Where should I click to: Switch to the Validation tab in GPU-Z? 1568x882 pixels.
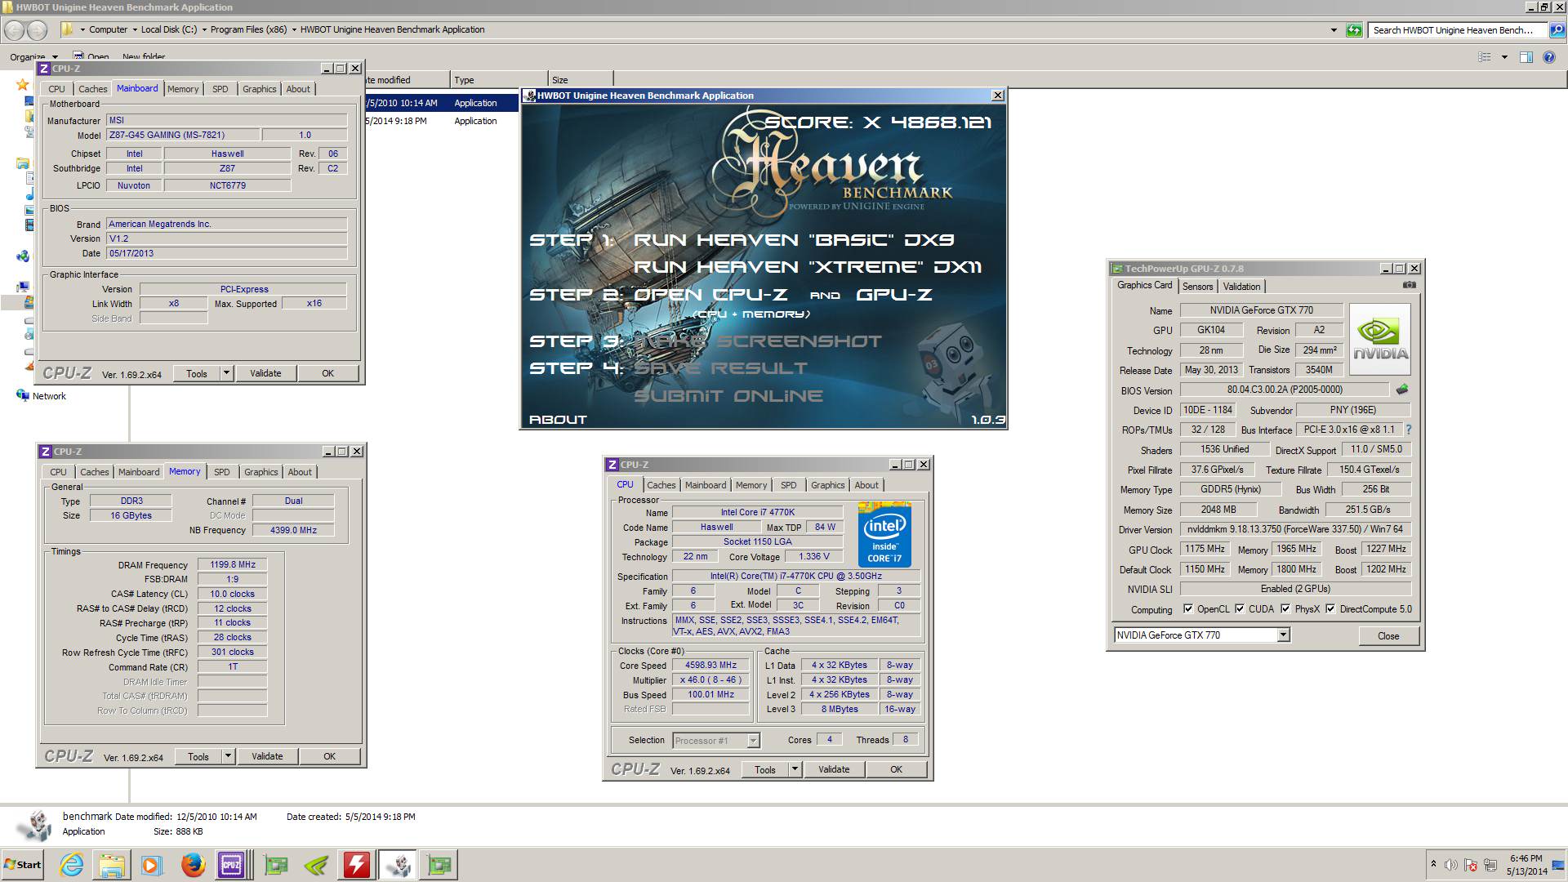(1241, 286)
